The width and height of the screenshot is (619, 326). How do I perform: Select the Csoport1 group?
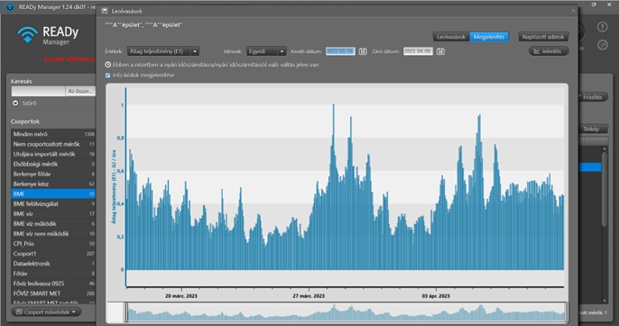[53, 253]
